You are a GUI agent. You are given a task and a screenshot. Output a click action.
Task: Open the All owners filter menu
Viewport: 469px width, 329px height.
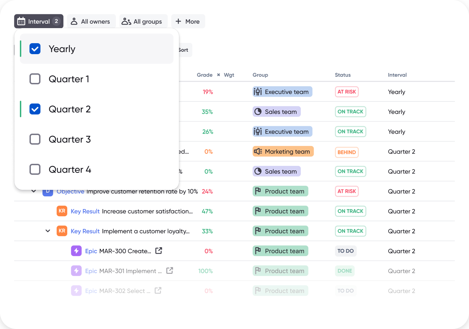click(91, 21)
